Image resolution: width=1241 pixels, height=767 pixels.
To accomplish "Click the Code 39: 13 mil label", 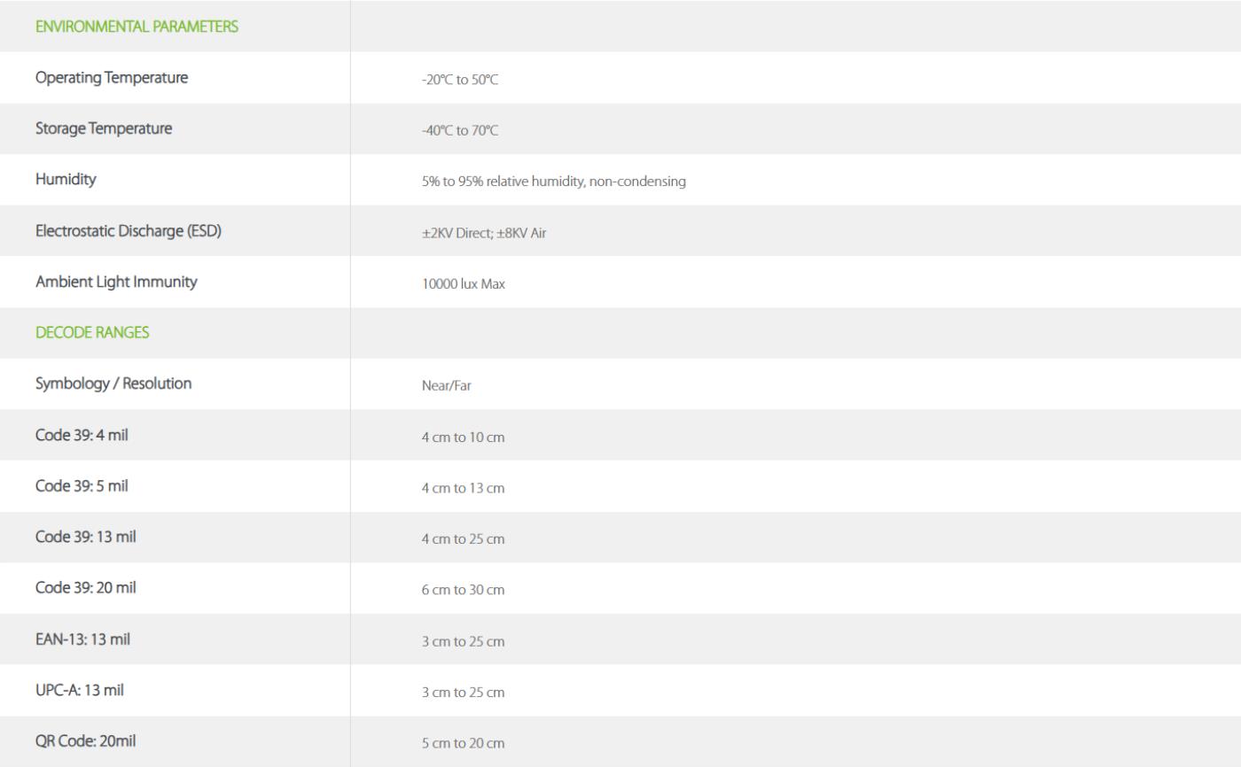I will (85, 537).
